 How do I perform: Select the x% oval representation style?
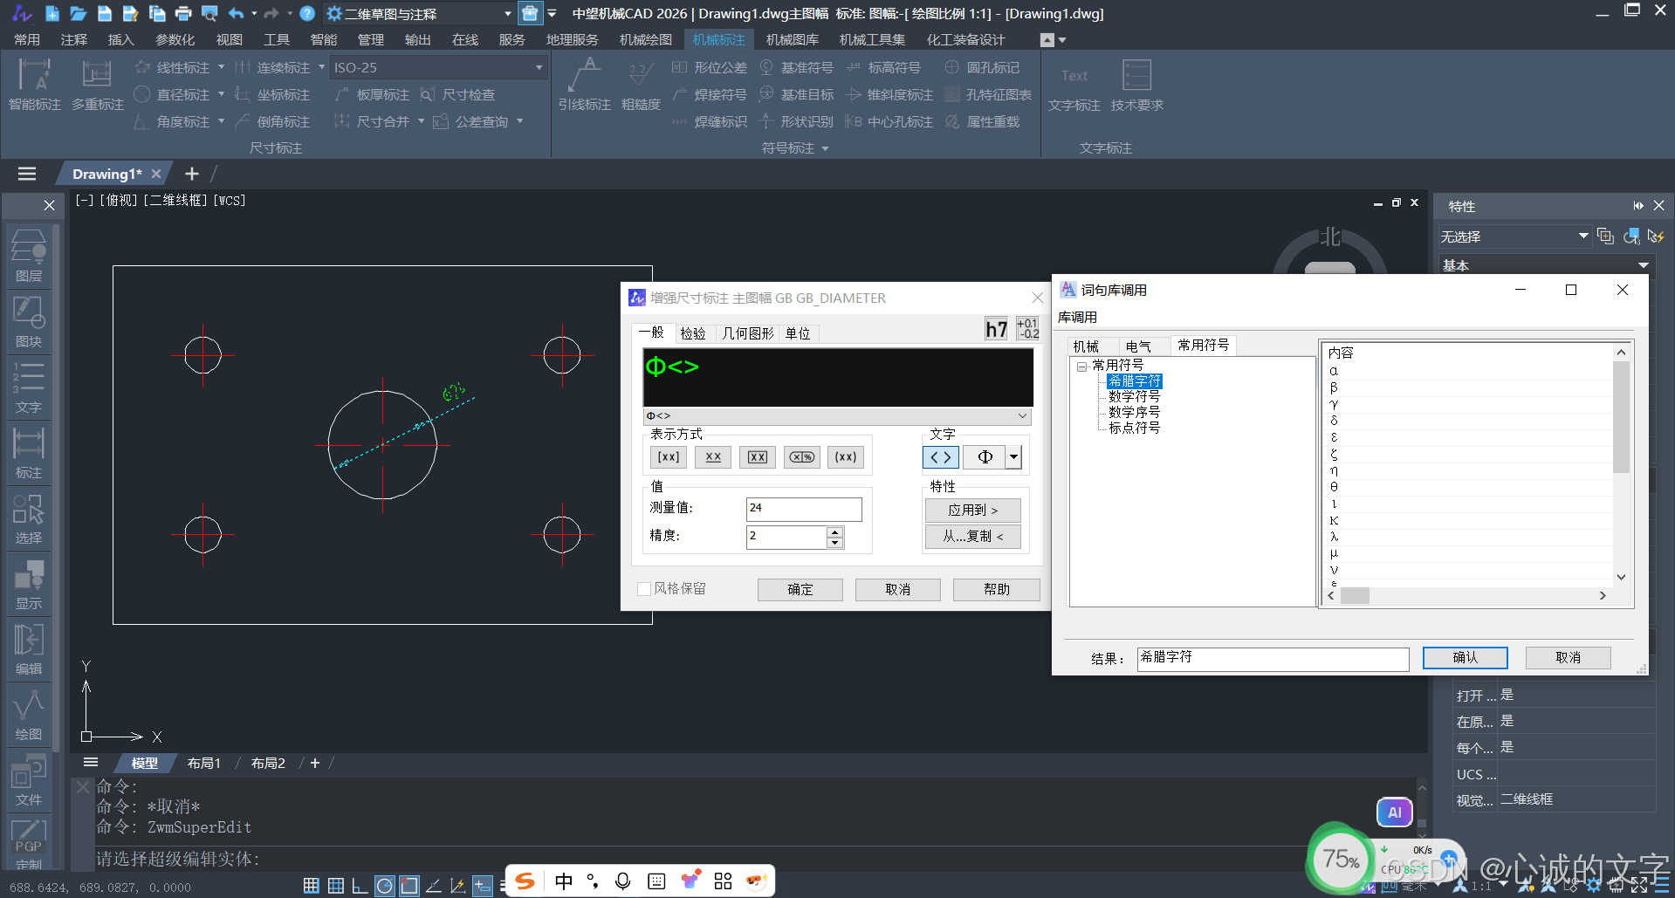coord(802,456)
